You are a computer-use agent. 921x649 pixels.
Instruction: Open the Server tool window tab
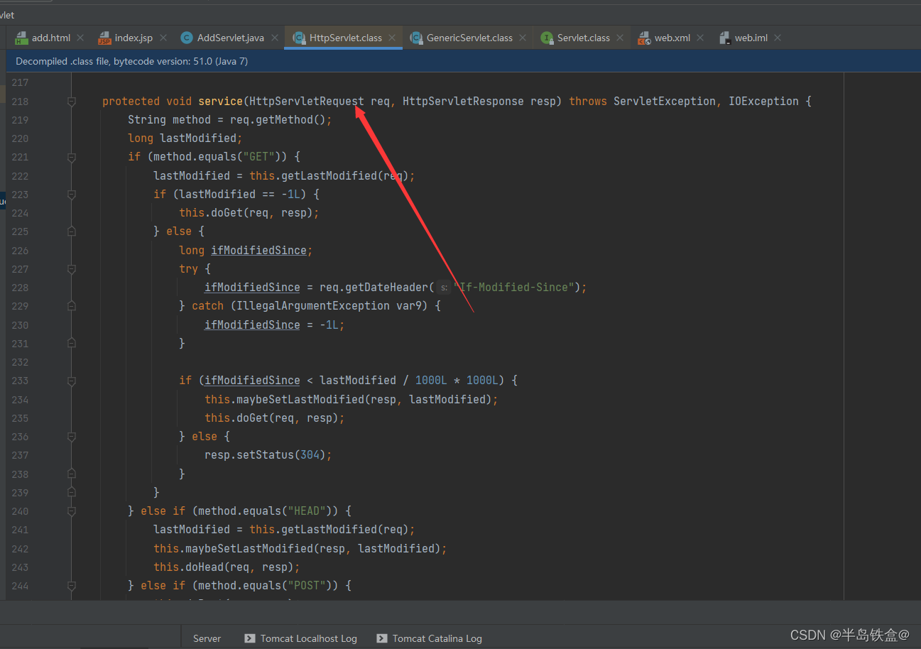click(x=207, y=638)
